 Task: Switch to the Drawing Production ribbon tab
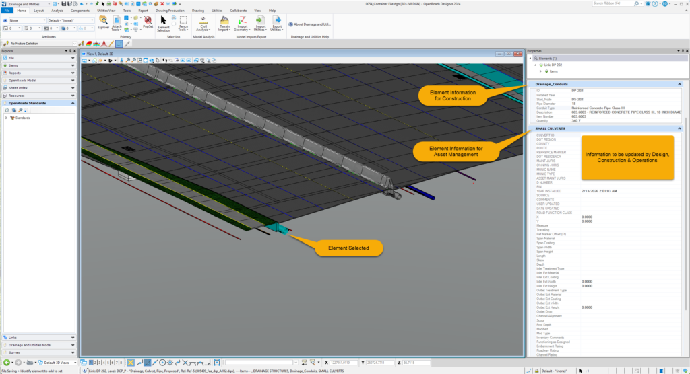tap(170, 11)
